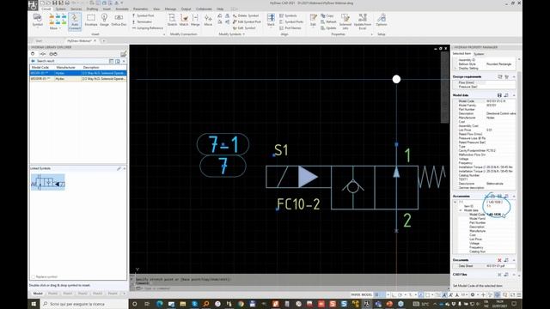Click Port Names in the Align group
The image size is (550, 309).
[x=290, y=27]
